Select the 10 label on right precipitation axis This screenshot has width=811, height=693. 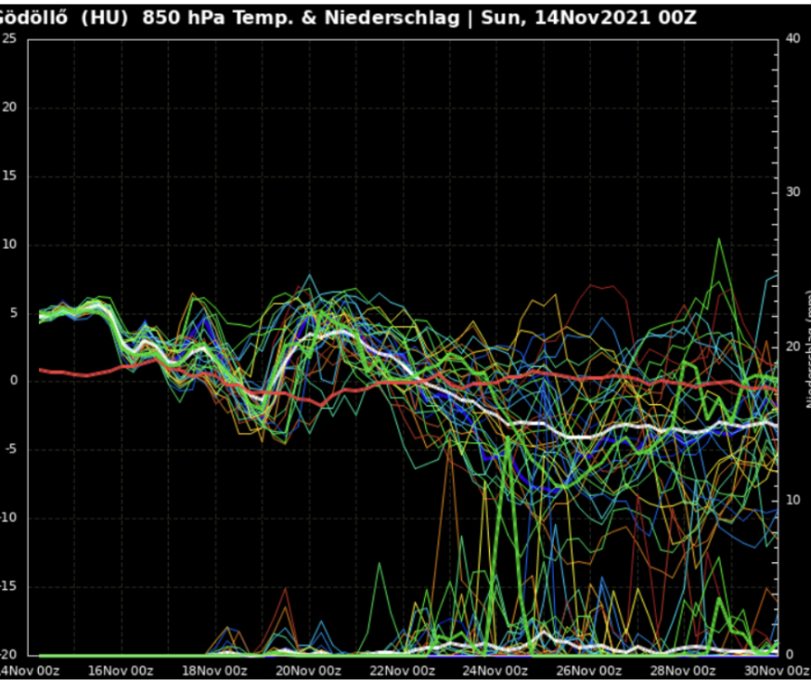[793, 500]
